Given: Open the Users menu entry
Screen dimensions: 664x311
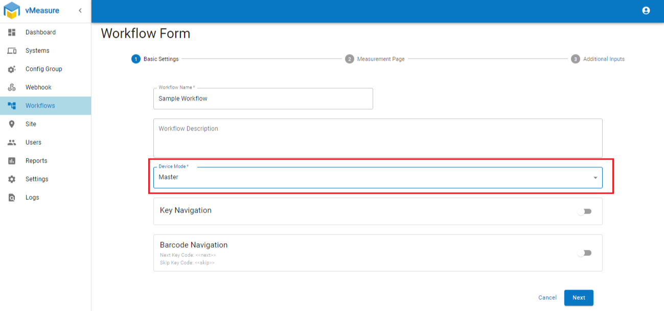Looking at the screenshot, I should (45, 142).
